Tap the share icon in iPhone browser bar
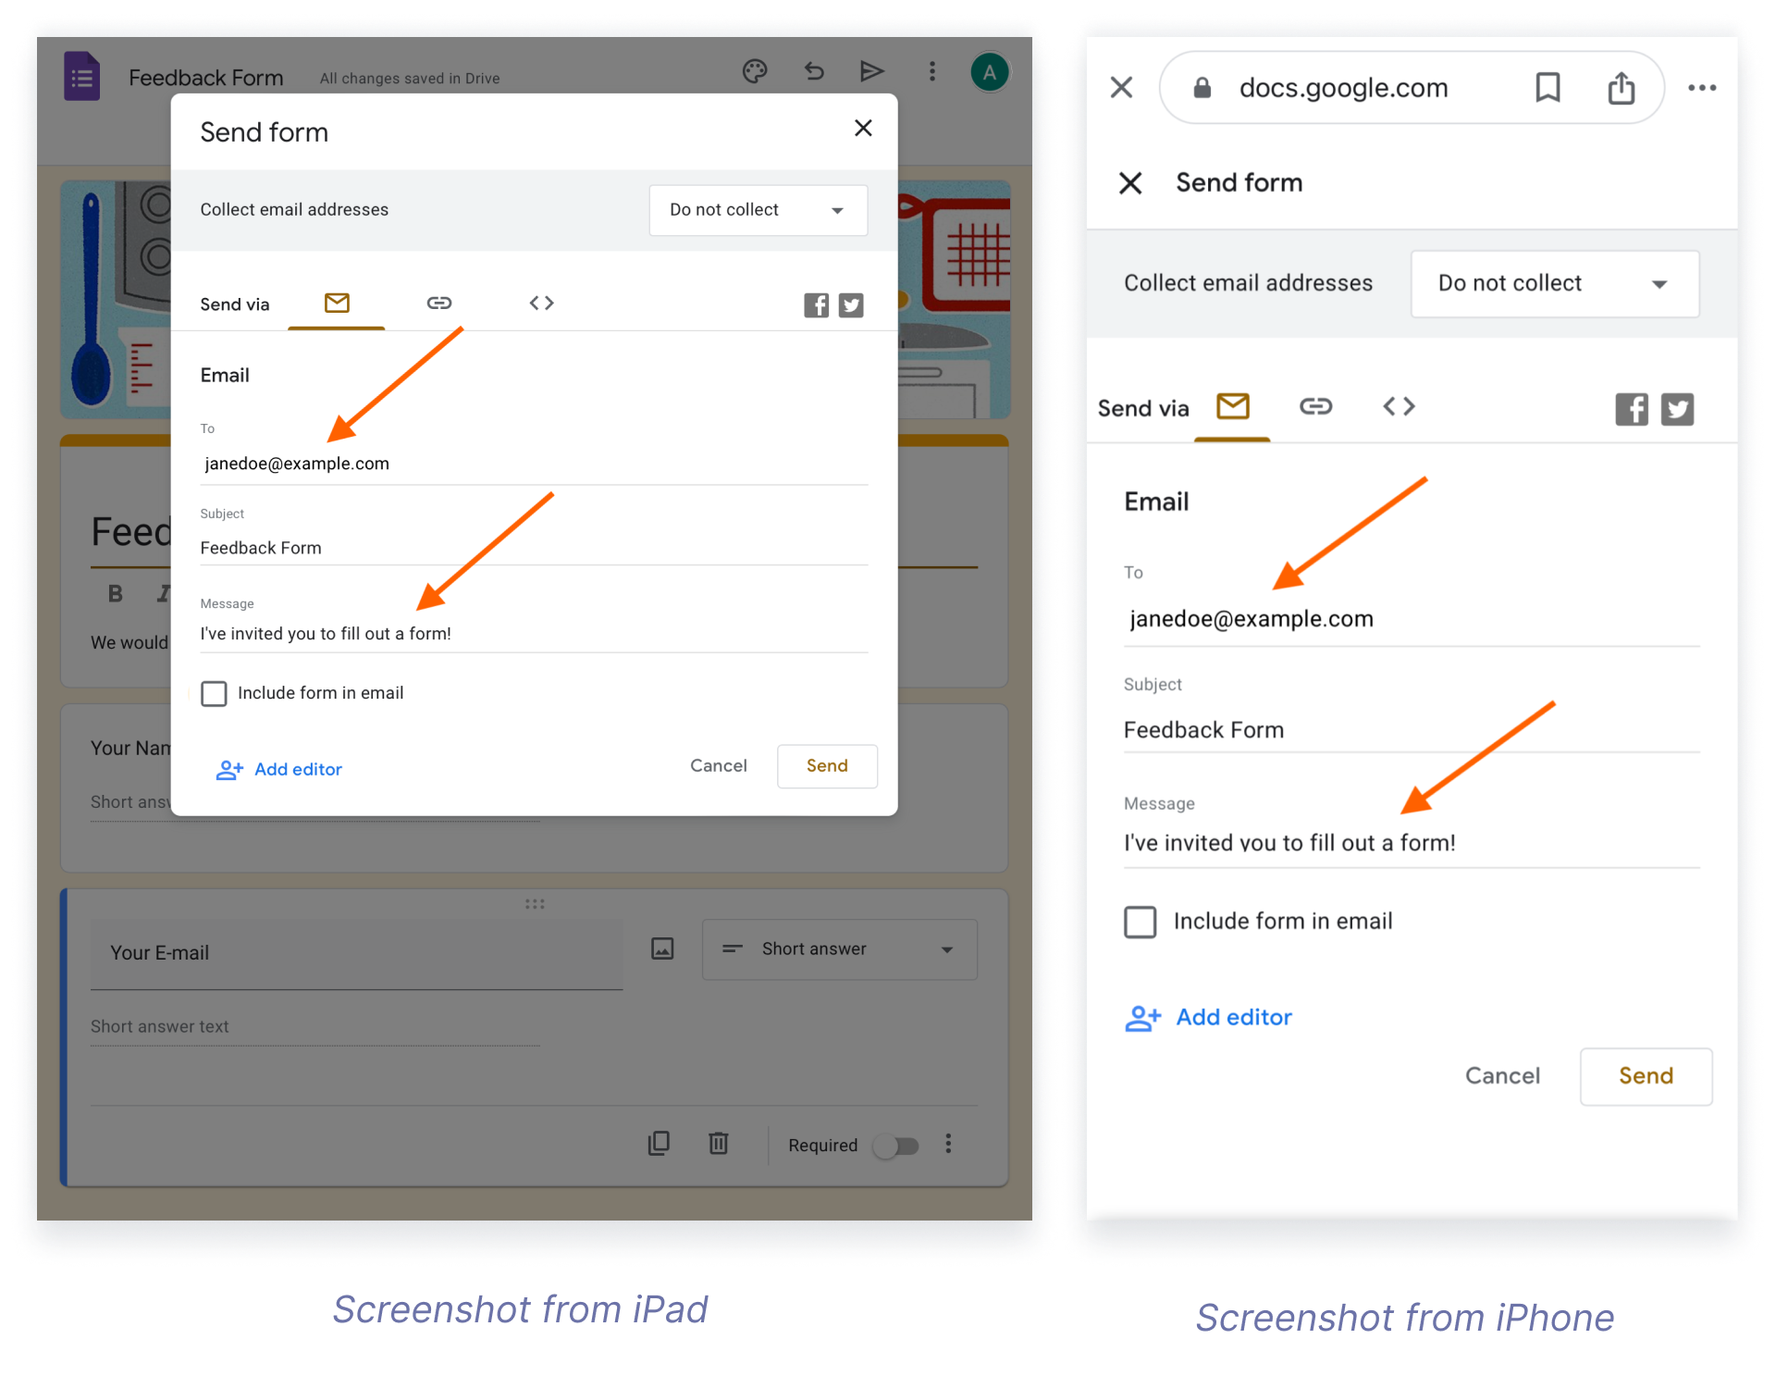Image resolution: width=1776 pixels, height=1376 pixels. click(x=1621, y=88)
